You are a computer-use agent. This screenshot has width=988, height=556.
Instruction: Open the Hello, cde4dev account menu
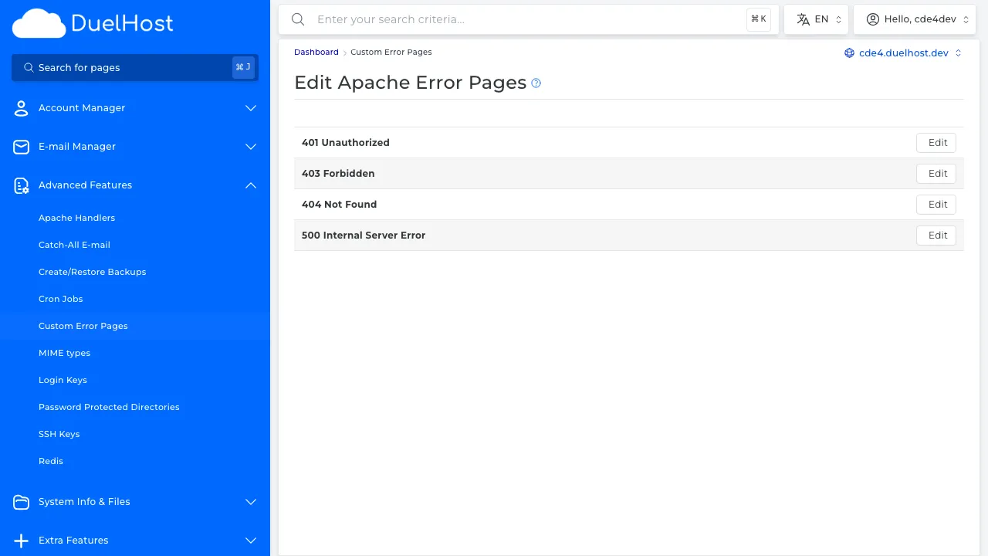tap(915, 19)
